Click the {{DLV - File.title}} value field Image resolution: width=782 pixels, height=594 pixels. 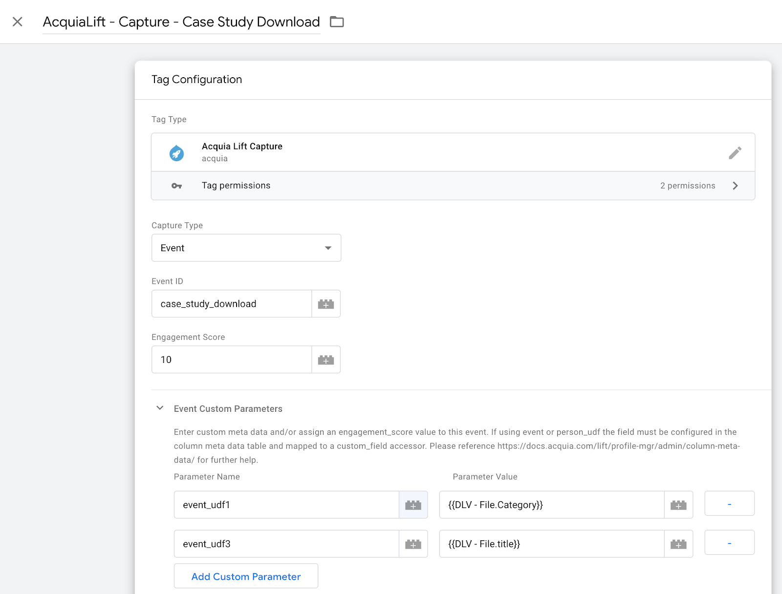[552, 544]
